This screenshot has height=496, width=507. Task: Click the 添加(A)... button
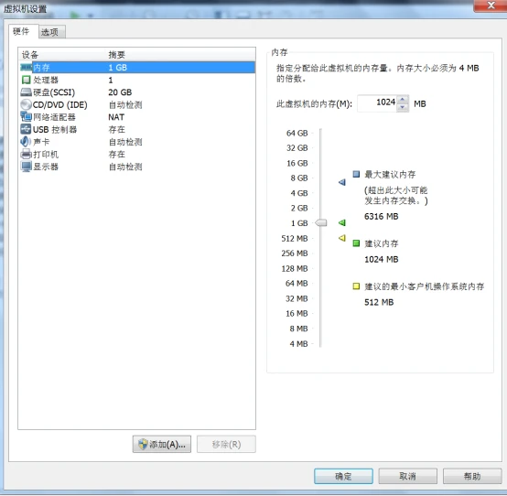(162, 444)
